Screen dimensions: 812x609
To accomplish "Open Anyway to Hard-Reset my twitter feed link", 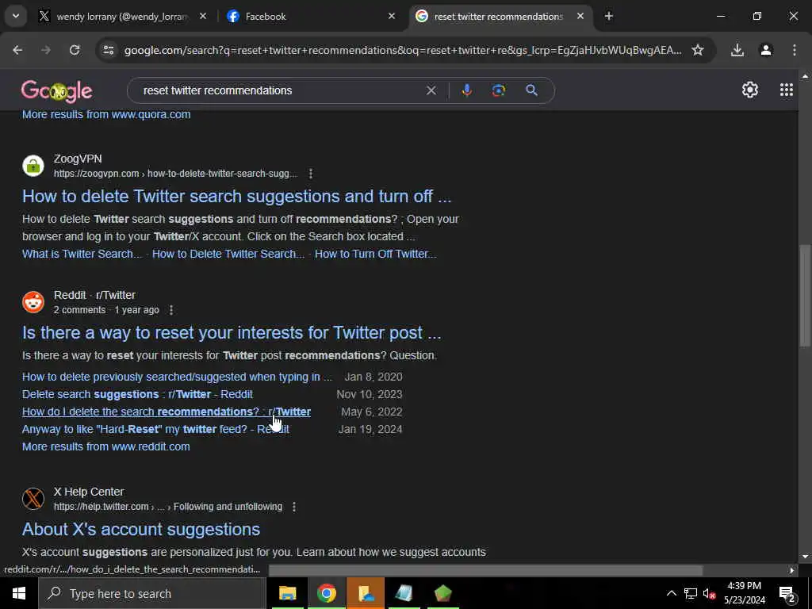I will [155, 429].
